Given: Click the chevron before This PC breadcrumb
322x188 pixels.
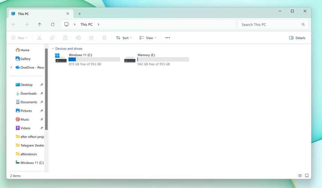Looking at the screenshot, I should 75,24.
